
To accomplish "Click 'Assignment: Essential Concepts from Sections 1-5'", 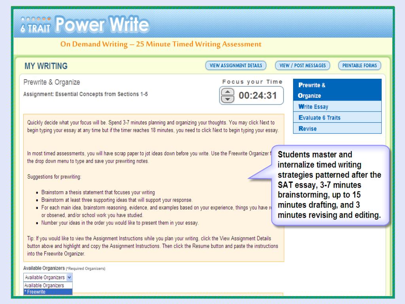I will (85, 94).
